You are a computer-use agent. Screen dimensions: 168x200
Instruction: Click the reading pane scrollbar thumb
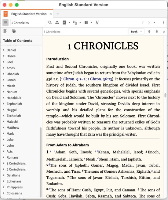[165, 95]
